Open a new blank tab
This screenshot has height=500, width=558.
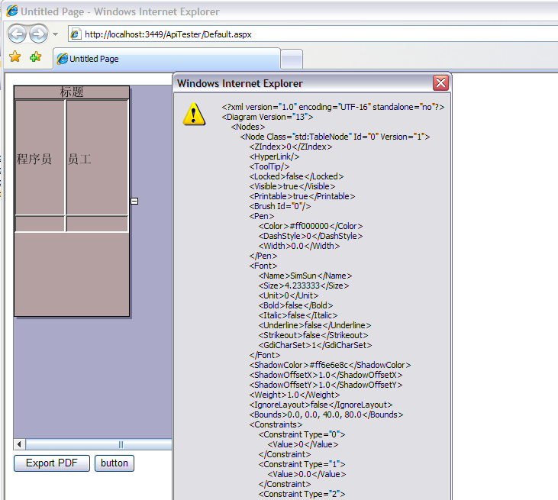point(292,60)
